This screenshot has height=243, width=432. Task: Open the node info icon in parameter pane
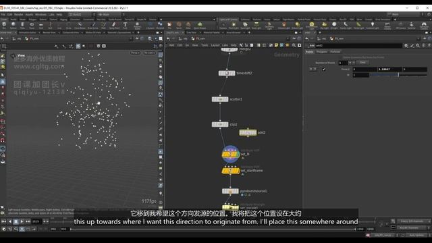[423, 45]
